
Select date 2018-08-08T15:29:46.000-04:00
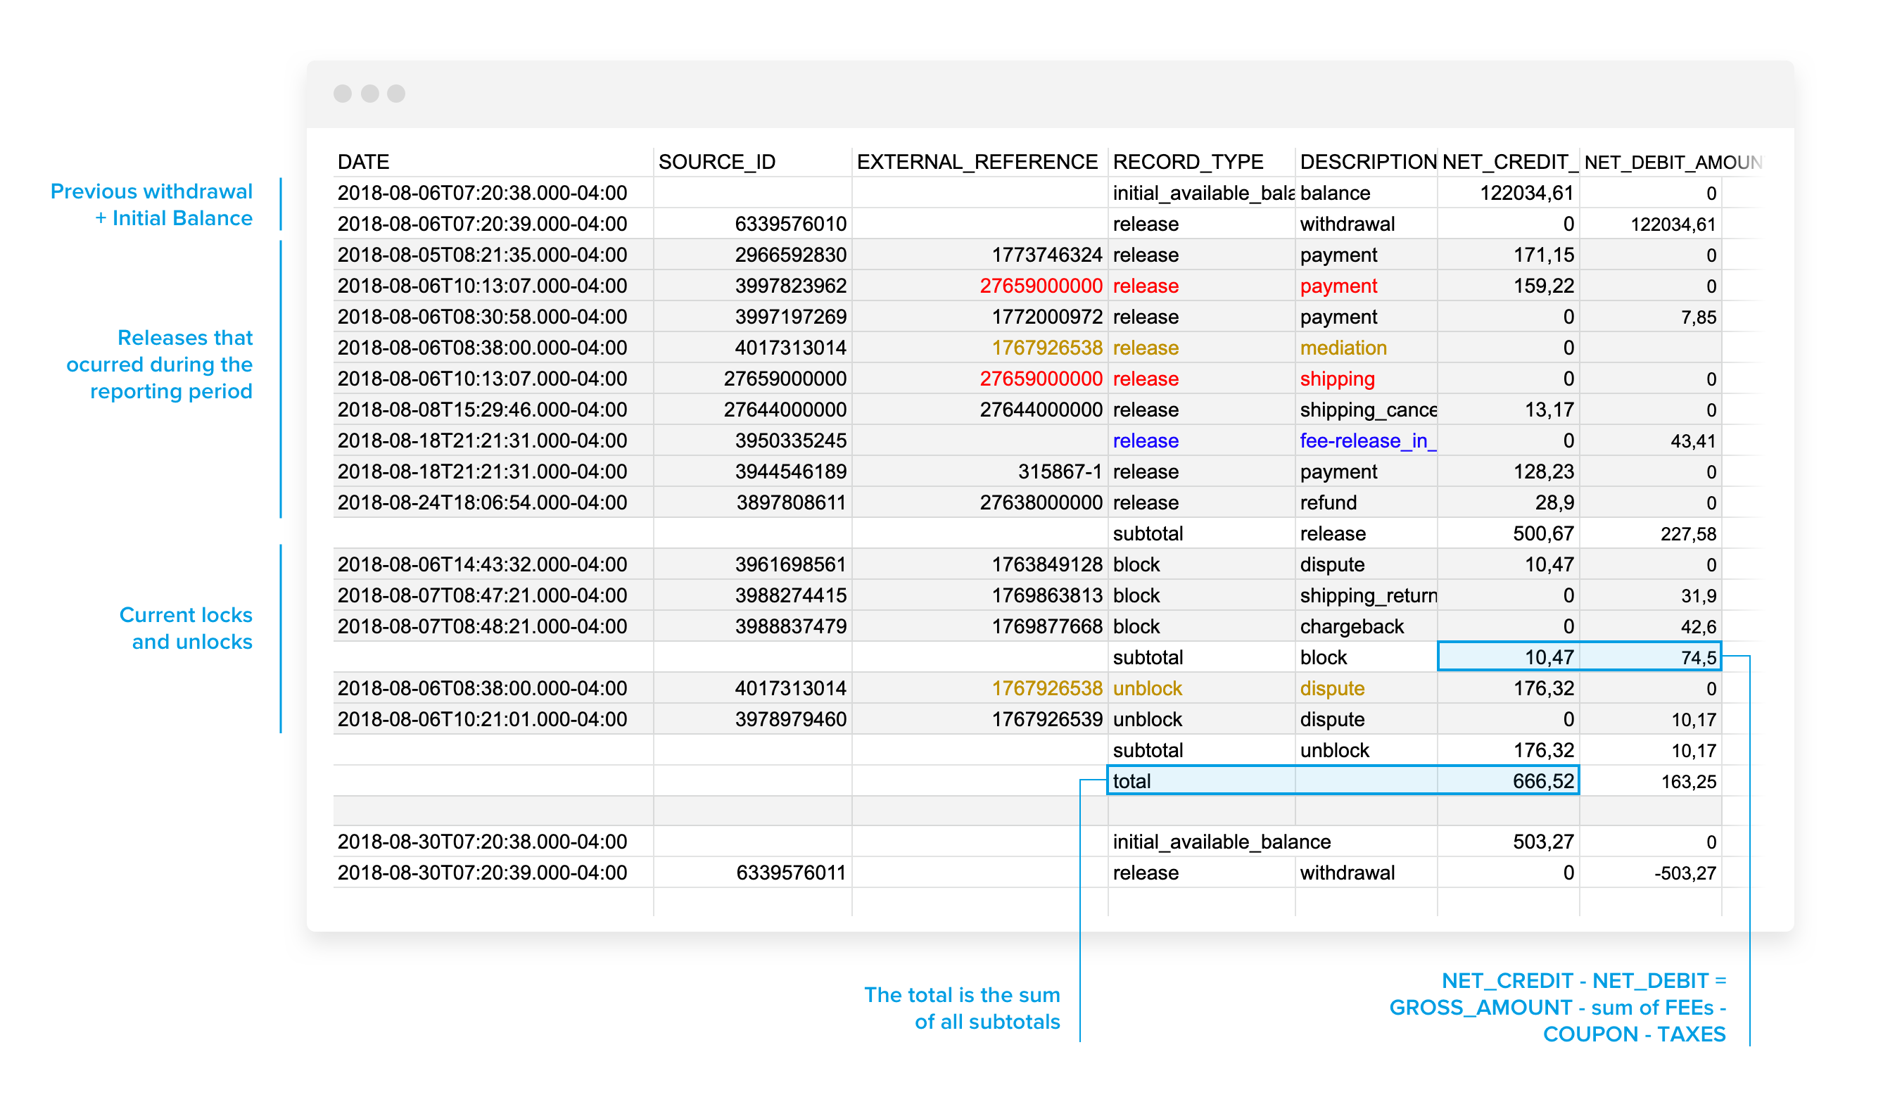coord(482,410)
